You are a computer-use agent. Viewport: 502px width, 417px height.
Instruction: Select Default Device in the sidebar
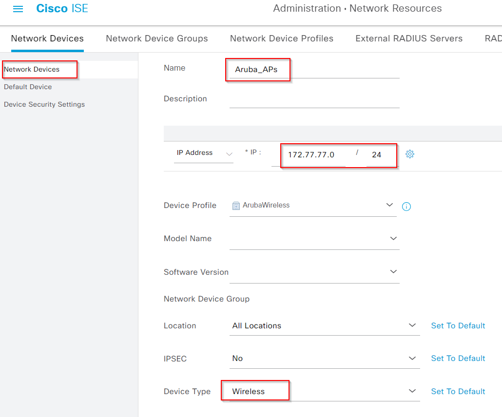pos(28,87)
